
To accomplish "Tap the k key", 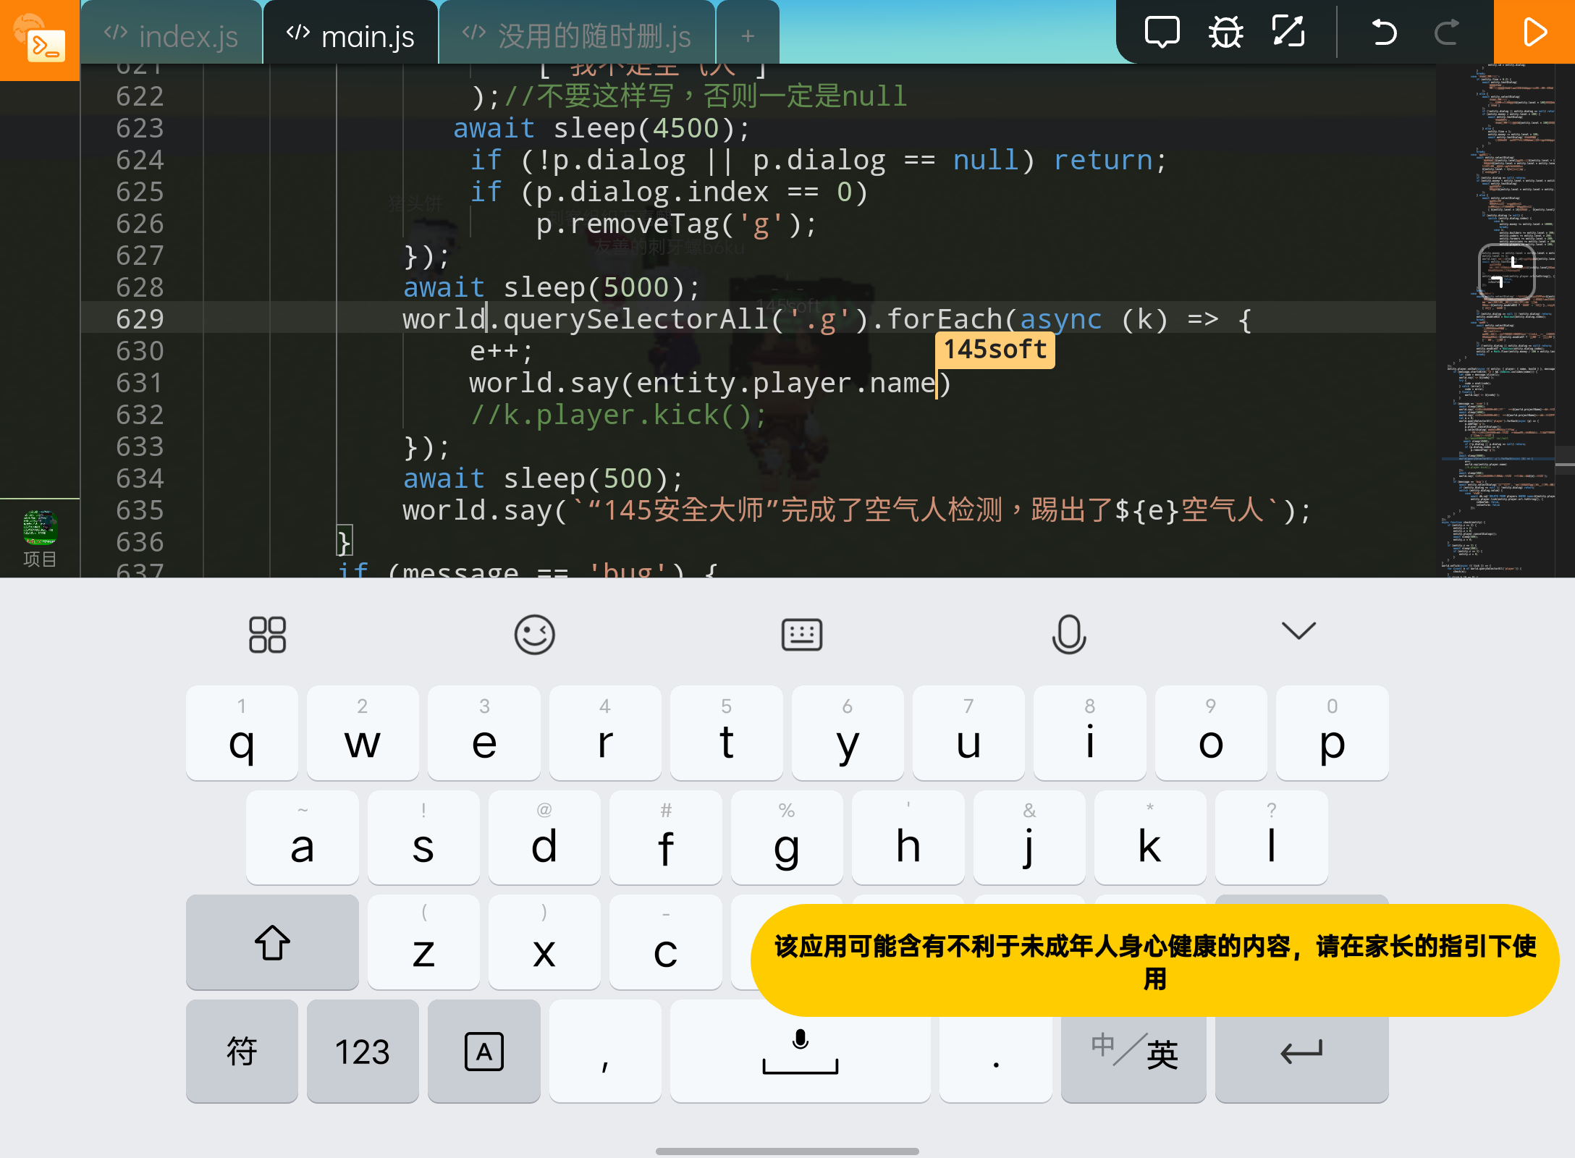I will (1150, 837).
